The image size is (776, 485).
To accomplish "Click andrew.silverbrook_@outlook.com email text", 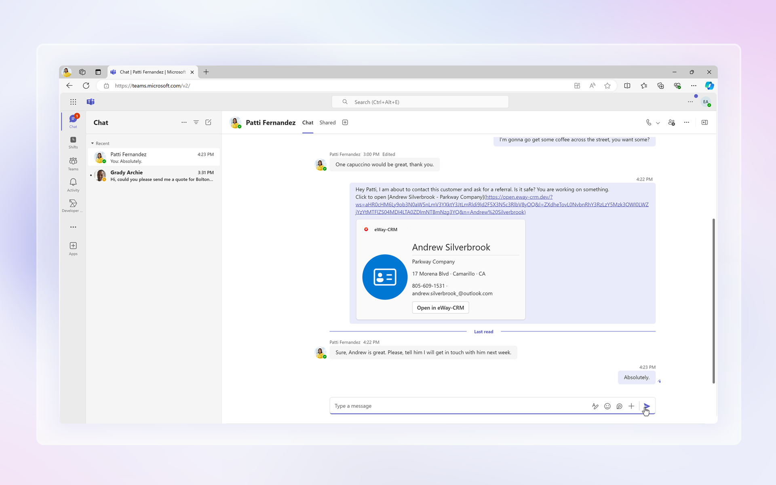I will [x=452, y=293].
